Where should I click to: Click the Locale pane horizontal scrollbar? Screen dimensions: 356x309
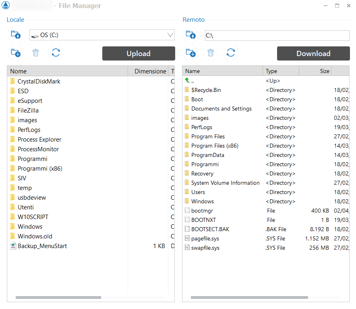[58, 297]
